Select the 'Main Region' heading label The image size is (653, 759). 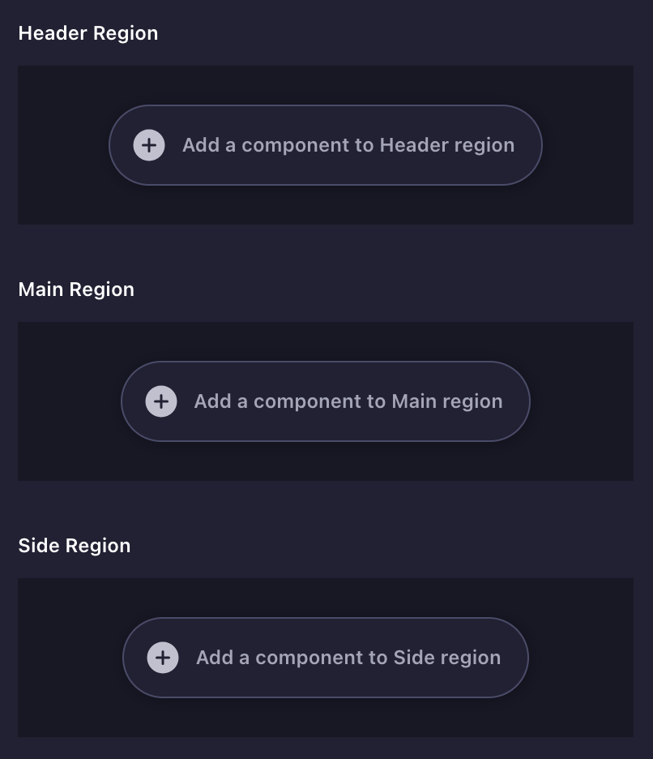(x=76, y=289)
